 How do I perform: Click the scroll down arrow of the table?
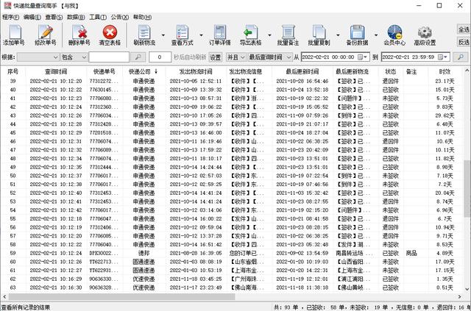pyautogui.click(x=467, y=289)
